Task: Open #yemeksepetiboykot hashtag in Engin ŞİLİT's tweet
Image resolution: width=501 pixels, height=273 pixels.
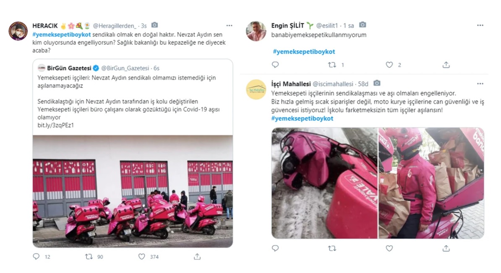Action: (304, 52)
